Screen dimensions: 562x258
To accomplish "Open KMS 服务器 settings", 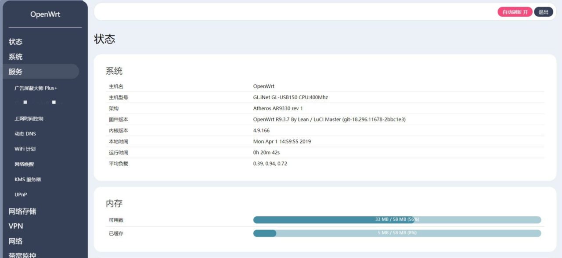I will coord(28,179).
